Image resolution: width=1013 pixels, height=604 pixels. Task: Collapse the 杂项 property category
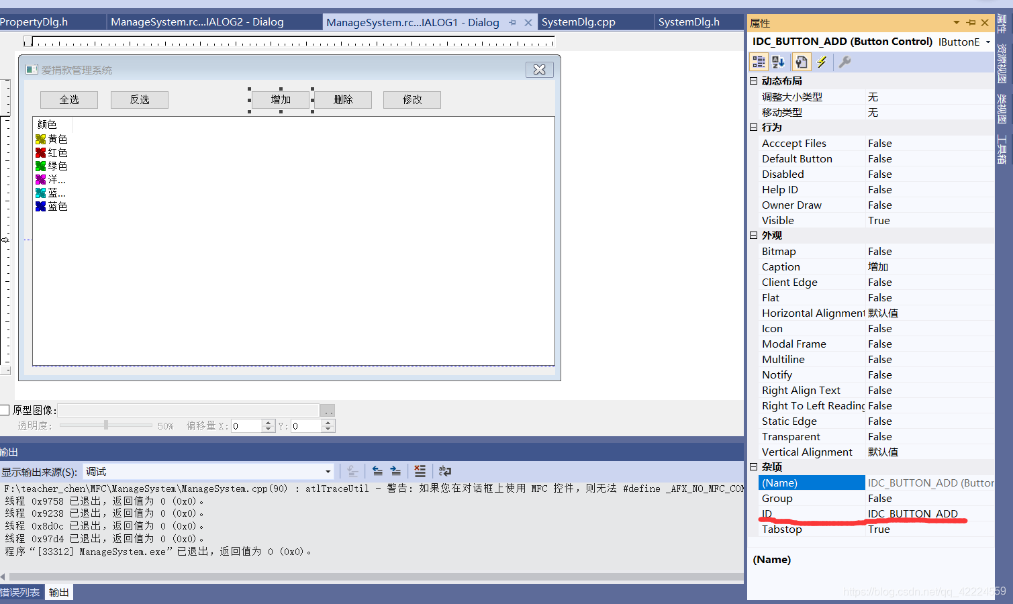click(x=753, y=466)
